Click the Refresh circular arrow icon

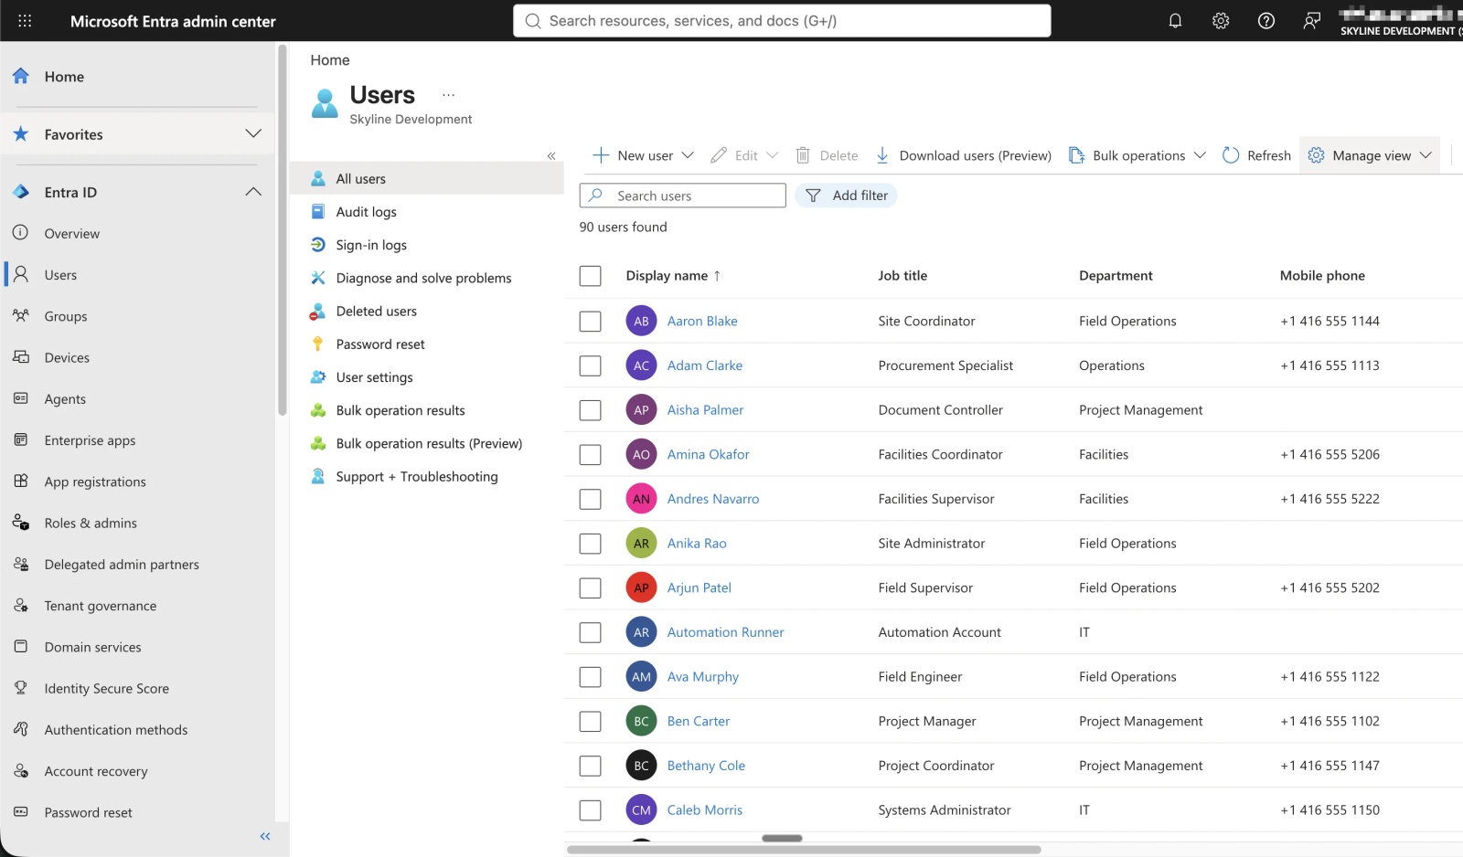(x=1231, y=155)
